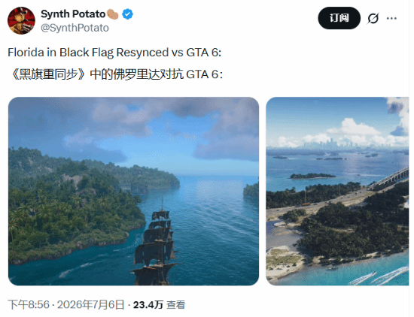Click the 23.4万 查看 view count

160,305
